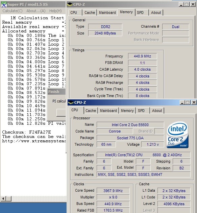Open Mainboard tab in upper CPU-Z window

click(107, 13)
